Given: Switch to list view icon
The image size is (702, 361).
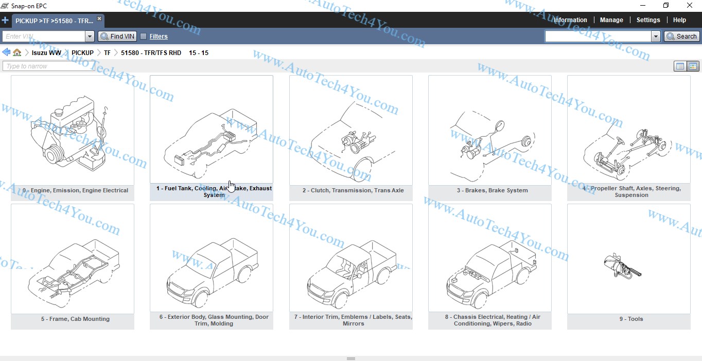Looking at the screenshot, I should point(680,66).
